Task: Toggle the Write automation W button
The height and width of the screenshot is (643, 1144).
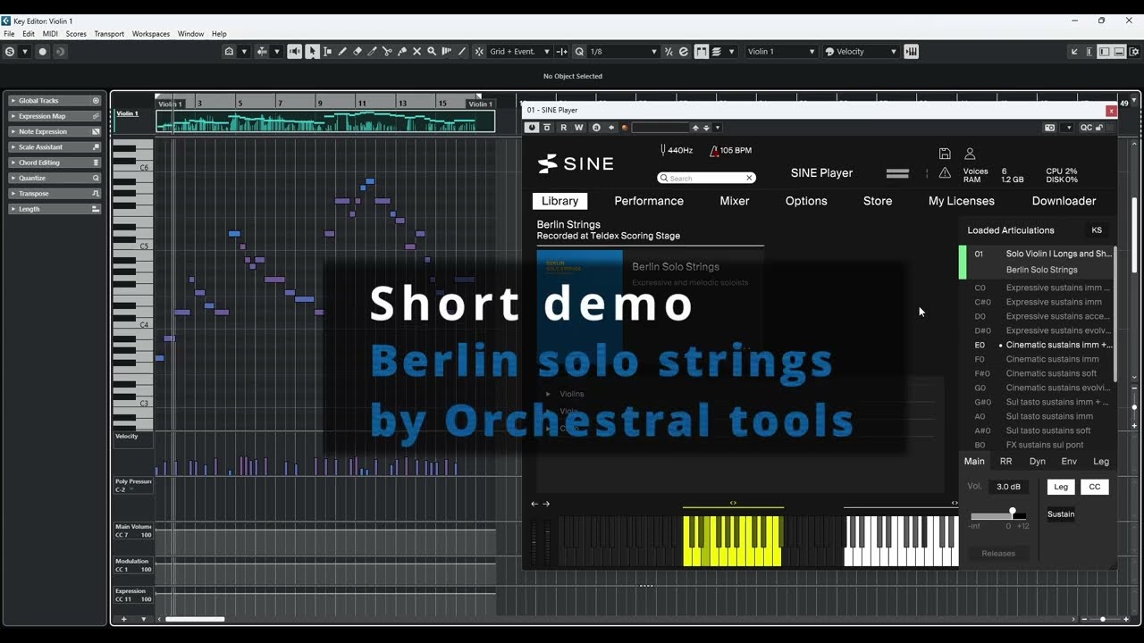Action: click(578, 128)
